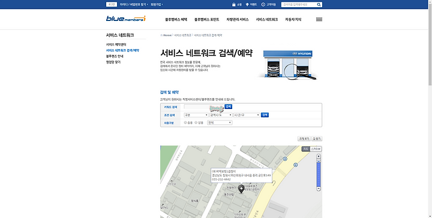Select the 승용 passenger car radio button
Image resolution: width=432 pixels, height=218 pixels.
(x=185, y=123)
